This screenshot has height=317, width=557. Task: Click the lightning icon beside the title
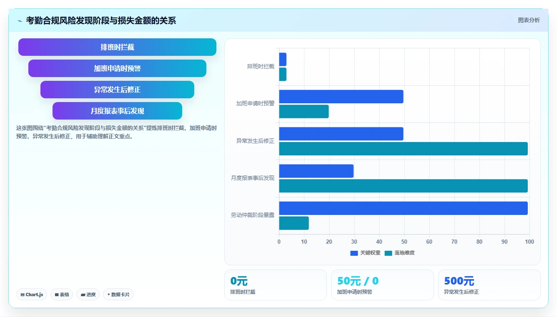20,21
